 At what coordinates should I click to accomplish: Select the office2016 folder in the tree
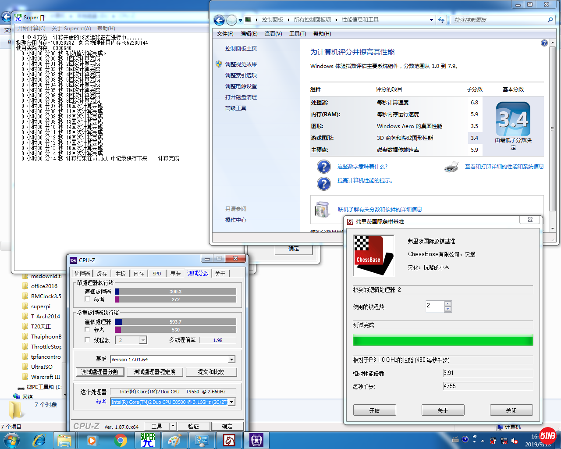pyautogui.click(x=44, y=286)
